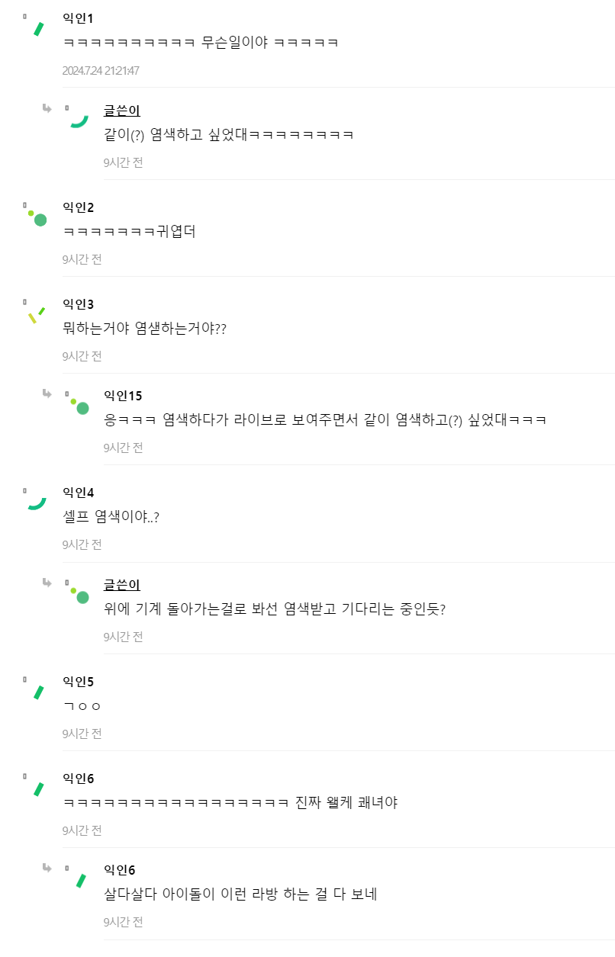Open 익인2's profile avatar
Image resolution: width=615 pixels, height=957 pixels.
point(37,217)
